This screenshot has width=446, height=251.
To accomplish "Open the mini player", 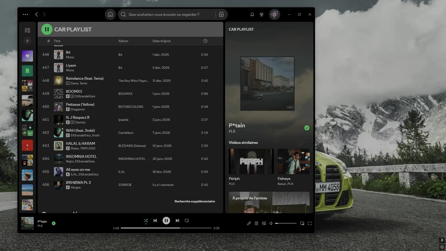I will tap(302, 223).
